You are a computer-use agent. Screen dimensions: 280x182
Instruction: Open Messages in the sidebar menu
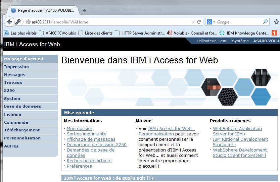pos(30,75)
